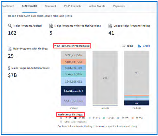Click the Unique Major Program Findings icon

click(110, 26)
